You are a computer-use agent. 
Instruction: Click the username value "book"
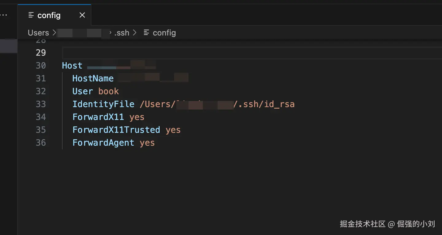109,91
